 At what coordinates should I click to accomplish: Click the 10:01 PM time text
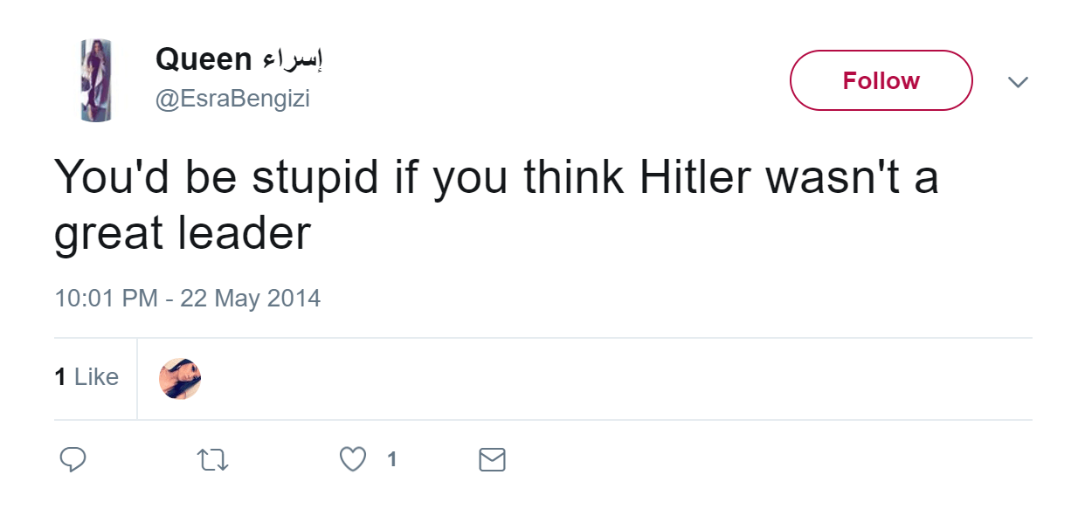click(106, 299)
